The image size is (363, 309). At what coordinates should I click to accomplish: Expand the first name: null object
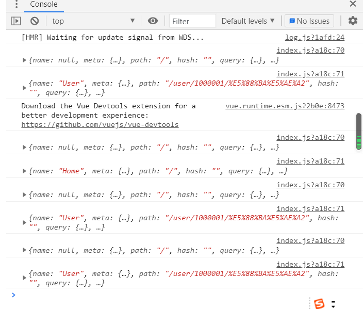click(24, 60)
